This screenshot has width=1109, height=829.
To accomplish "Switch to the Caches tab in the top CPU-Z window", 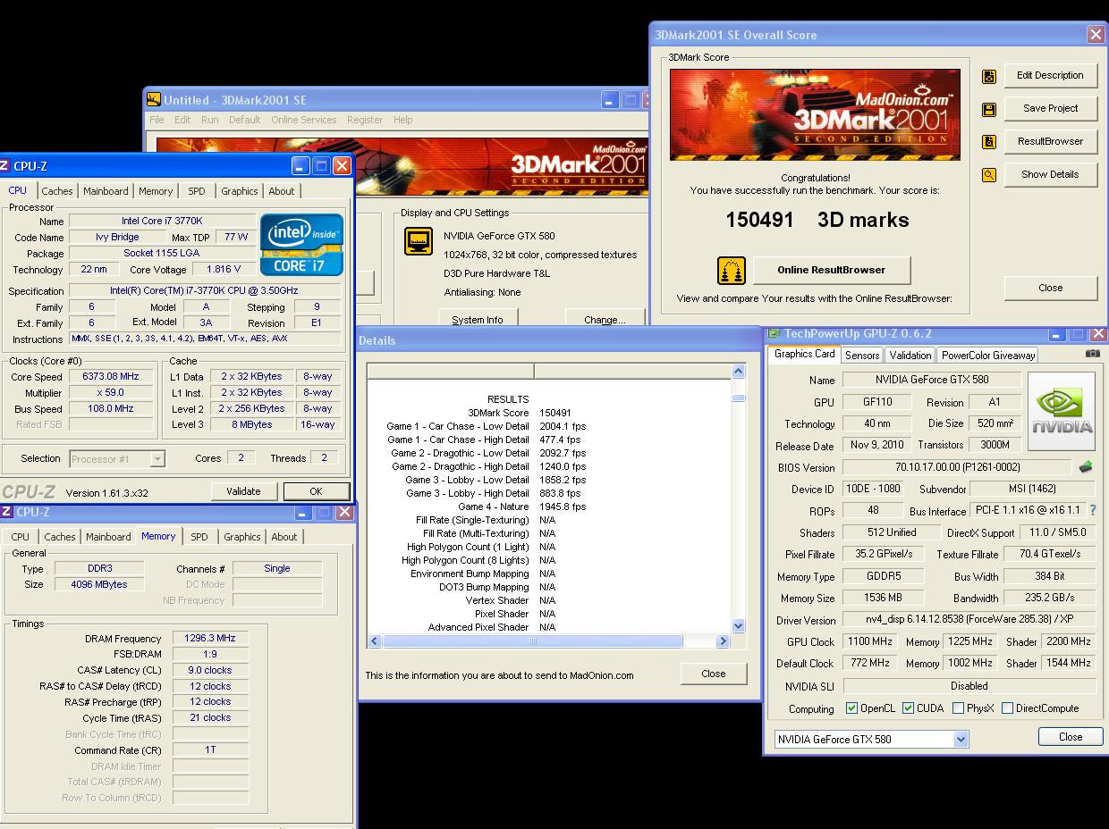I will (x=57, y=191).
